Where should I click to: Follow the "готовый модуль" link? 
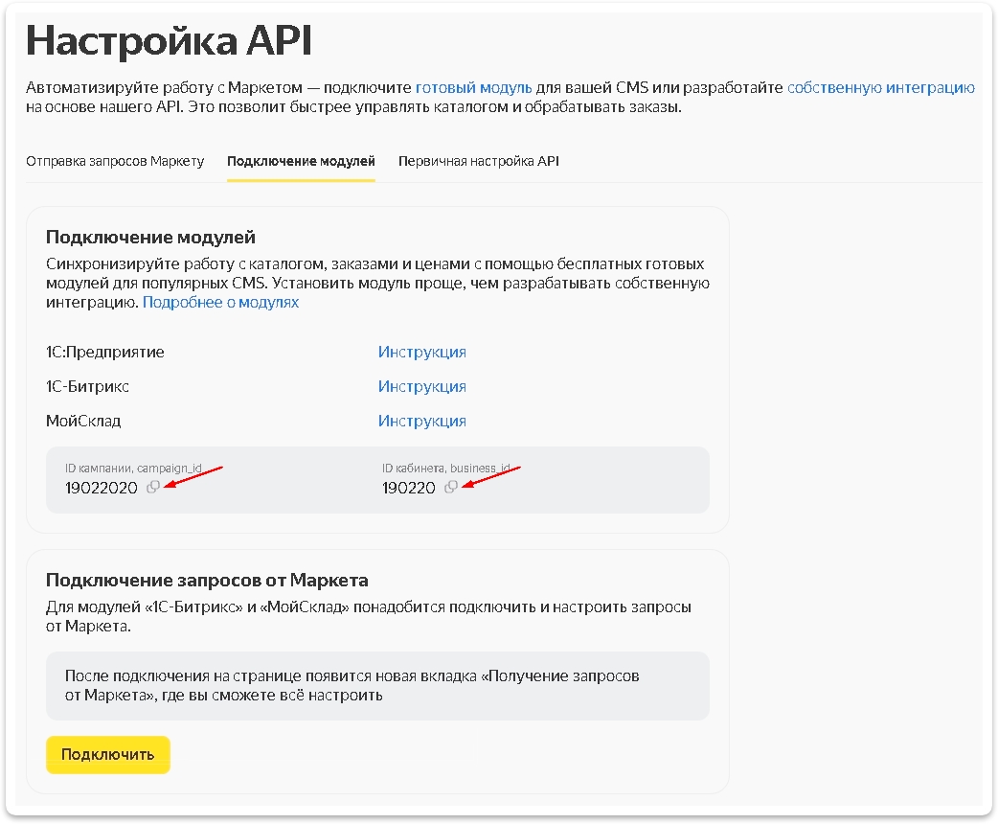473,87
